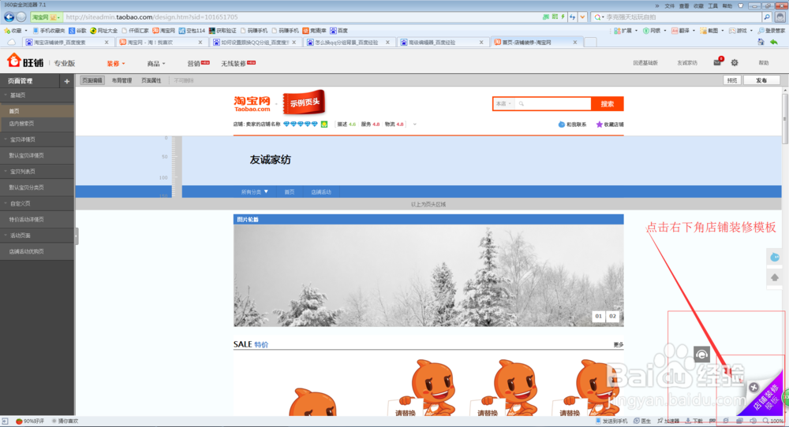Click the 发布 publish button
789x427 pixels.
point(762,80)
